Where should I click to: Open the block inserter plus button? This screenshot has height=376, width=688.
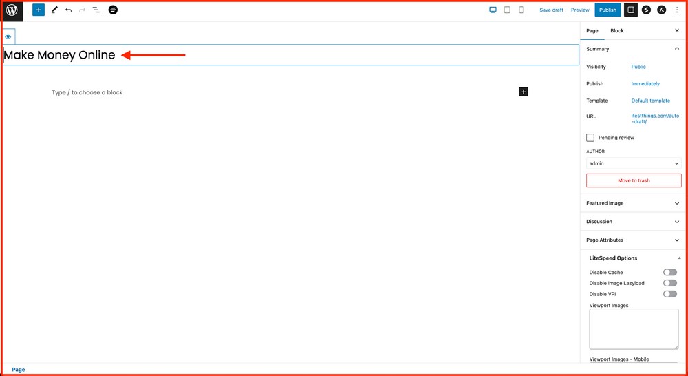[39, 10]
